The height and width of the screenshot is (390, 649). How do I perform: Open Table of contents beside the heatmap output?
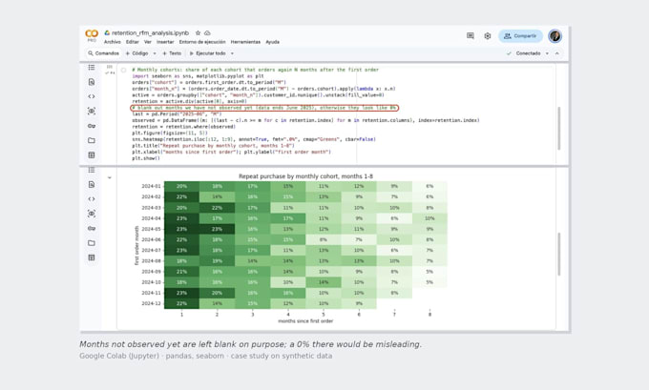(x=92, y=170)
